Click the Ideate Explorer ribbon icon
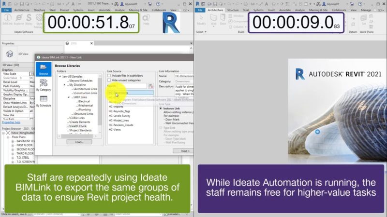The width and height of the screenshot is (387, 217). pos(19,20)
